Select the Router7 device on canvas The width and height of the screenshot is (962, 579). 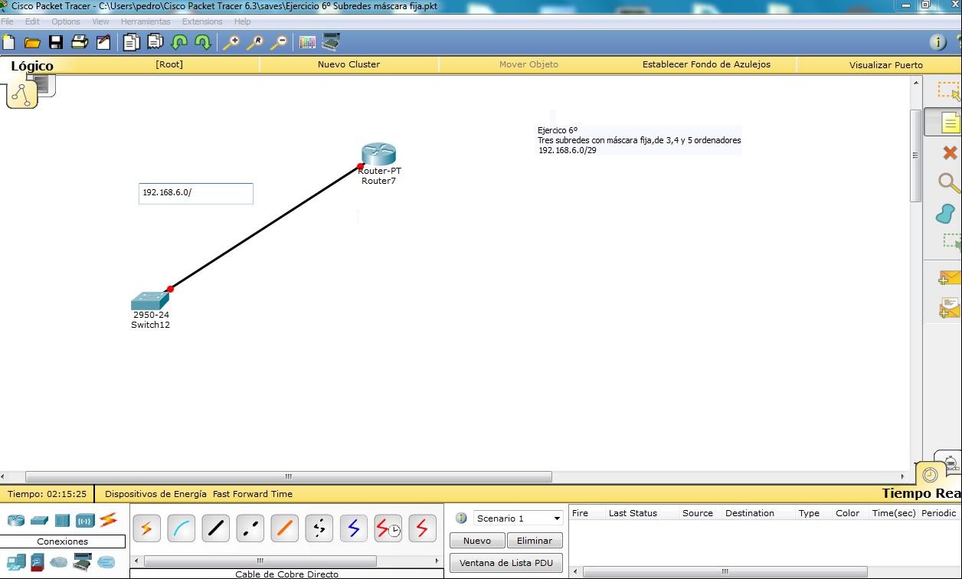point(379,155)
